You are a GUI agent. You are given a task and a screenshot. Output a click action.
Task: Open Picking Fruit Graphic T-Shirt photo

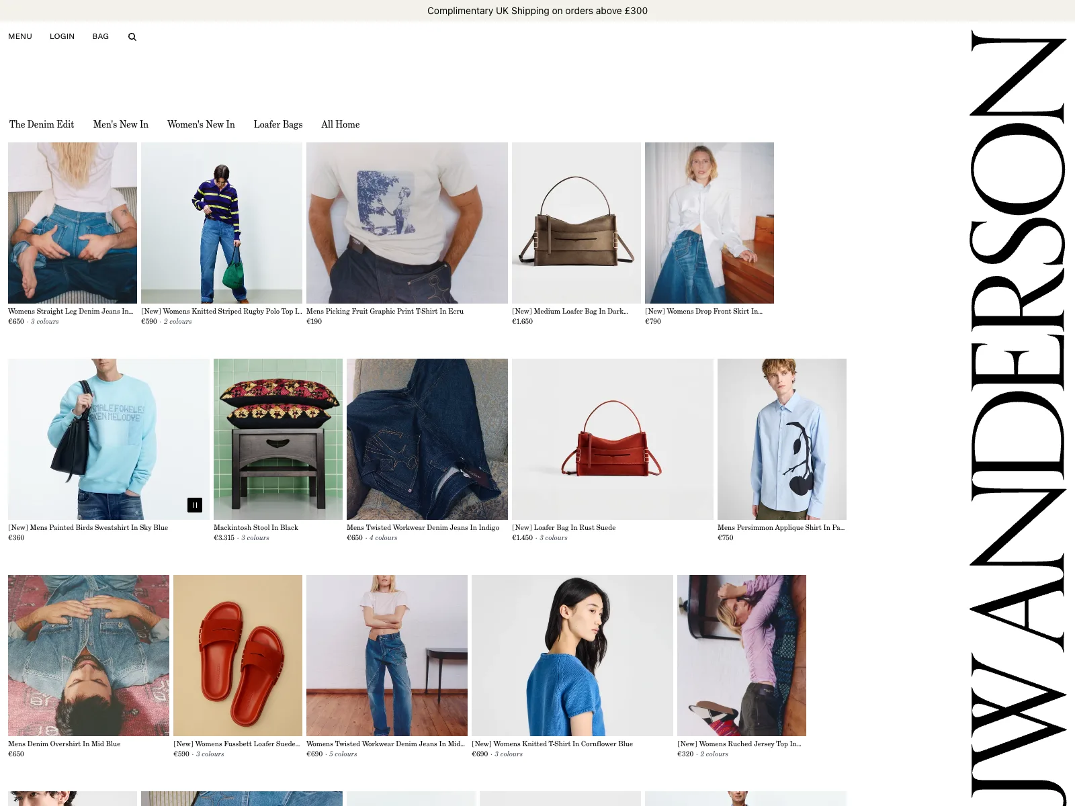click(x=407, y=223)
